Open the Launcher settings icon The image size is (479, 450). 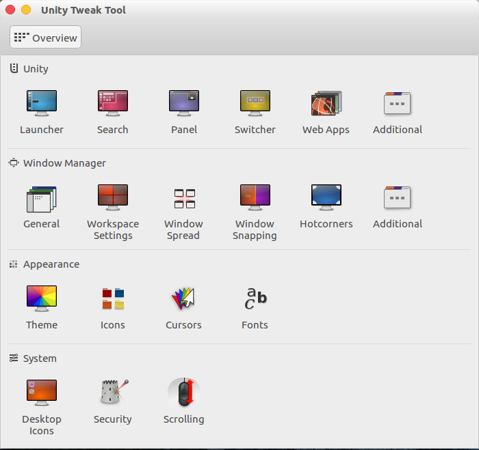point(42,103)
